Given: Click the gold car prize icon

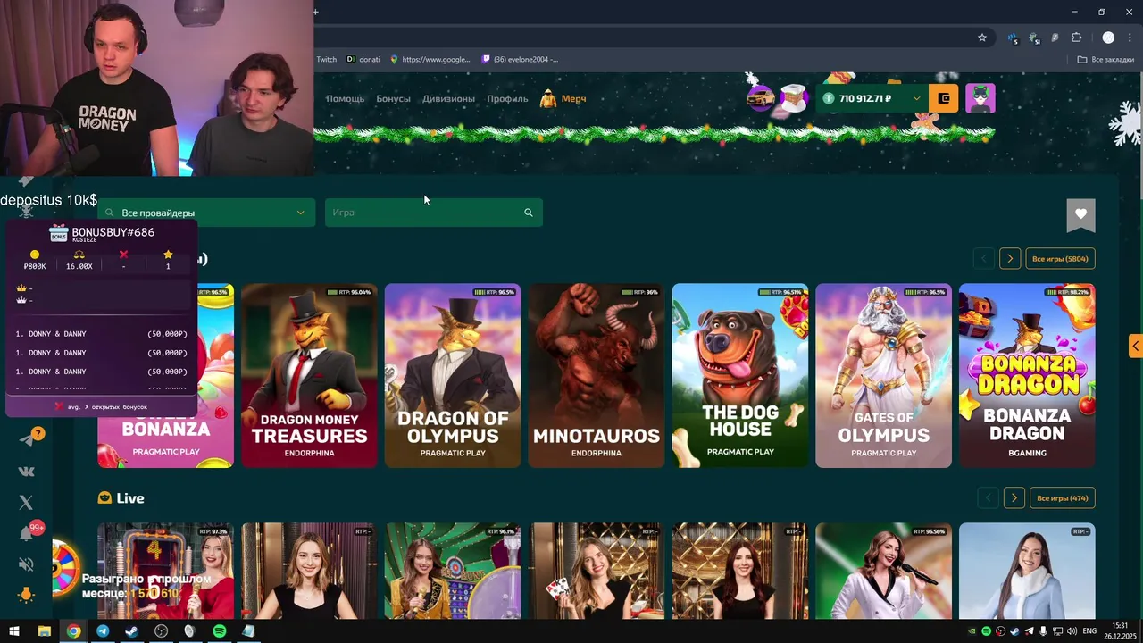Looking at the screenshot, I should pyautogui.click(x=761, y=98).
